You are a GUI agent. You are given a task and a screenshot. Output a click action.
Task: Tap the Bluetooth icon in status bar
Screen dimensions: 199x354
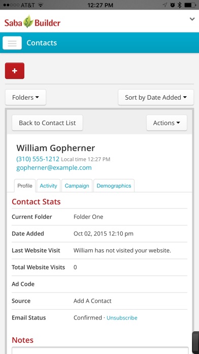pyautogui.click(x=179, y=5)
